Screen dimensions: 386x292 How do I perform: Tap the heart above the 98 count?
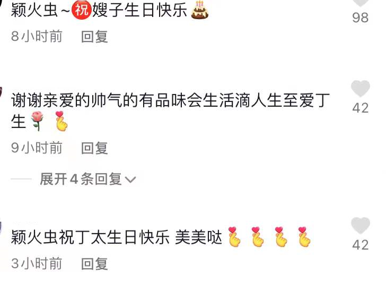coord(360,3)
